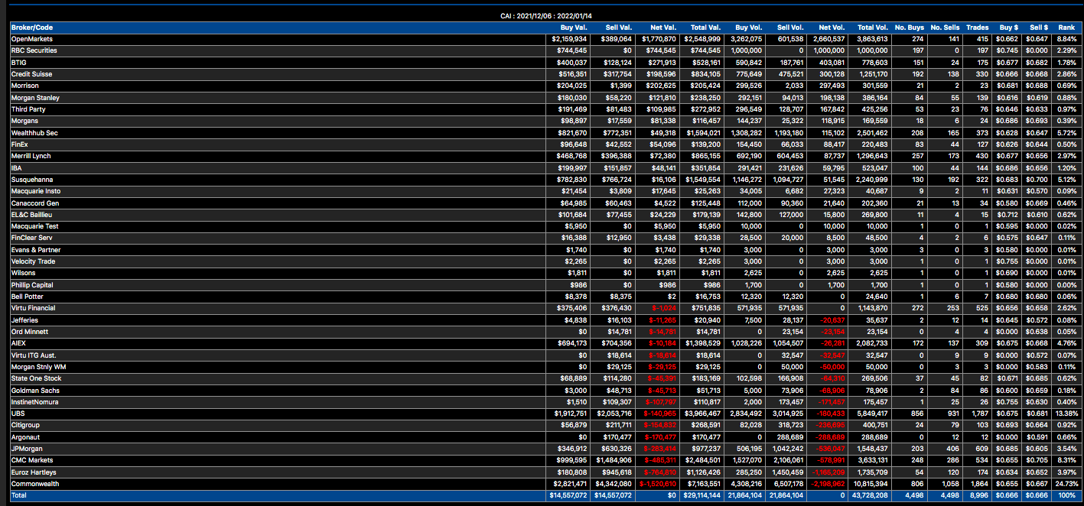Screen dimensions: 1084x506
Task: Click the Morrison broker name
Action: [24, 86]
